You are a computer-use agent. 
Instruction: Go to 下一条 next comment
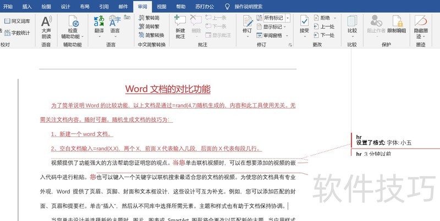pyautogui.click(x=216, y=26)
